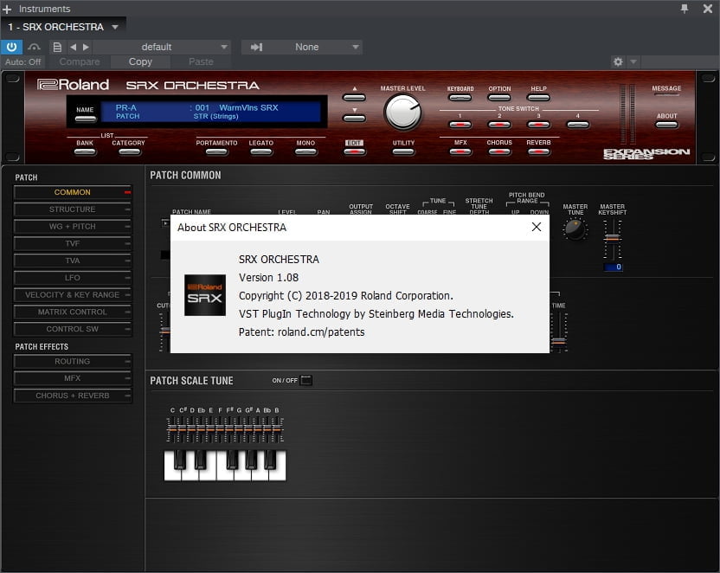This screenshot has width=720, height=573.
Task: Toggle the MFX effect switch
Action: tap(460, 151)
